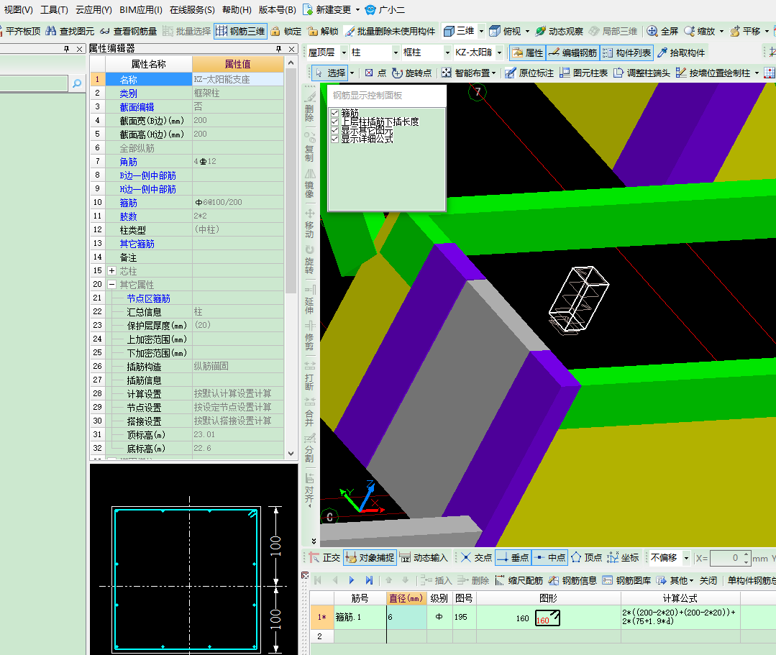This screenshot has height=655, width=776.
Task: Click 钢筋图库 button
Action: [x=626, y=580]
